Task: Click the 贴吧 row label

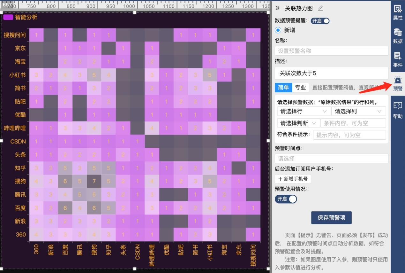Action: pos(20,101)
